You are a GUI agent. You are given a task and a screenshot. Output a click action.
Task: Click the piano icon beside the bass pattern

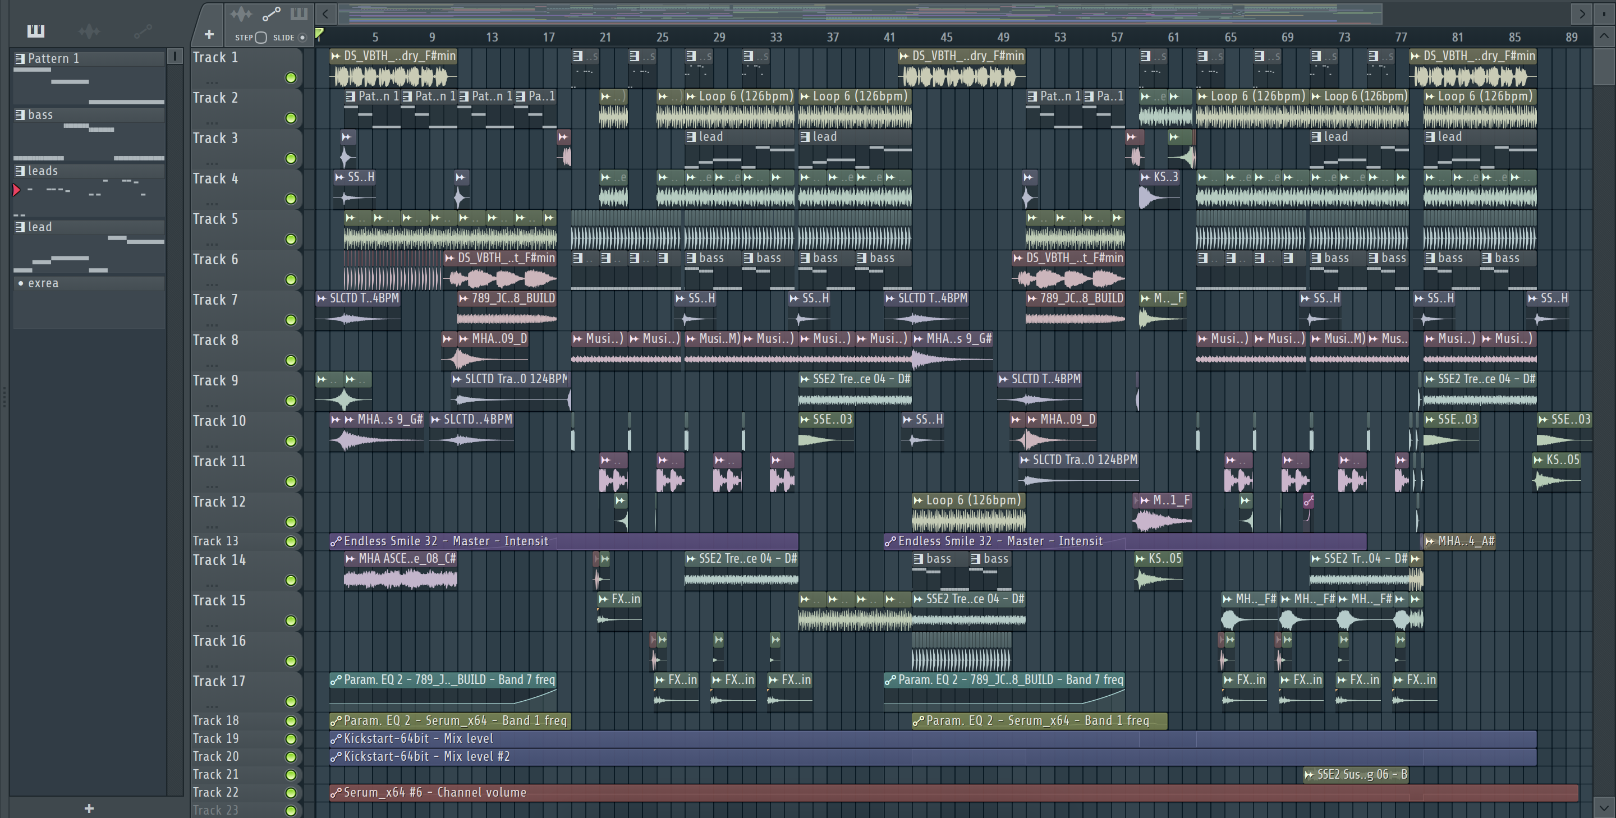tap(20, 115)
